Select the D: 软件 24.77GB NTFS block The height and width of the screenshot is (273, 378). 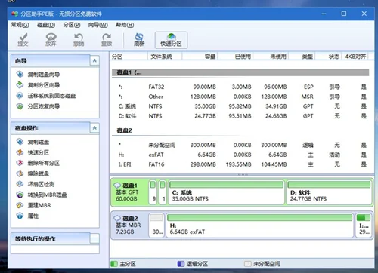(x=329, y=192)
